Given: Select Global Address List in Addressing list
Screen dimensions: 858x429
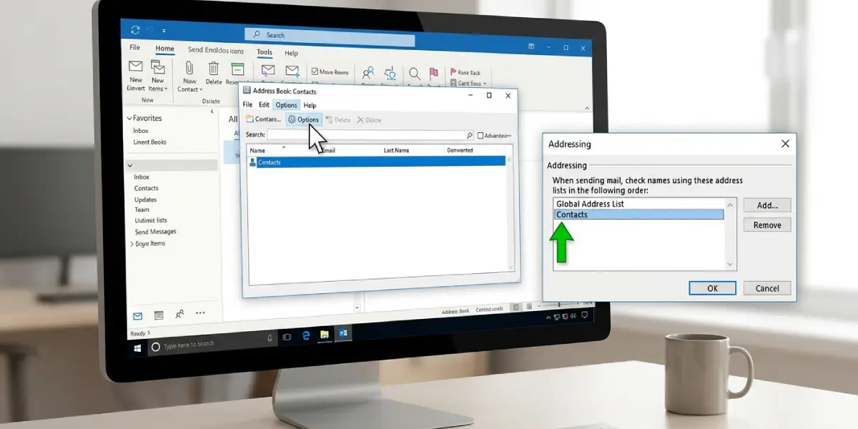Looking at the screenshot, I should (x=639, y=204).
